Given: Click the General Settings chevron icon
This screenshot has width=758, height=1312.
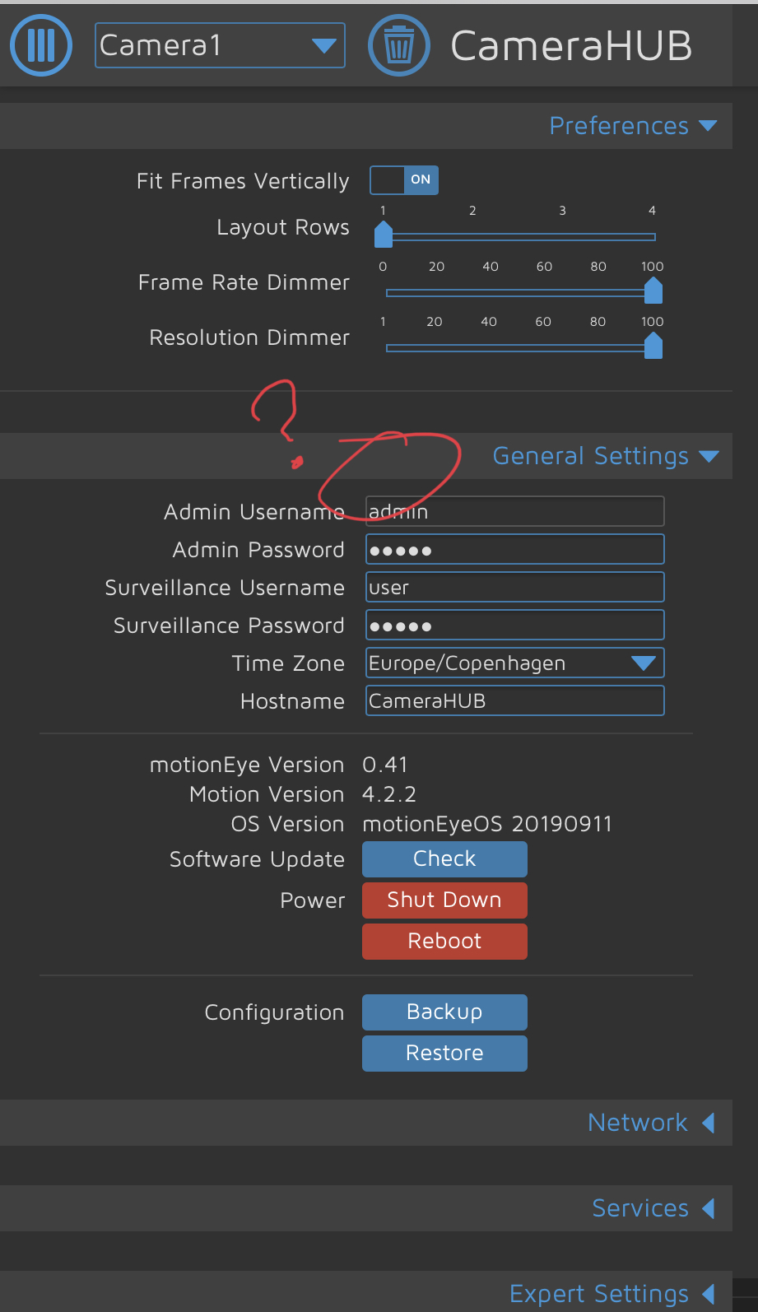Looking at the screenshot, I should click(709, 456).
